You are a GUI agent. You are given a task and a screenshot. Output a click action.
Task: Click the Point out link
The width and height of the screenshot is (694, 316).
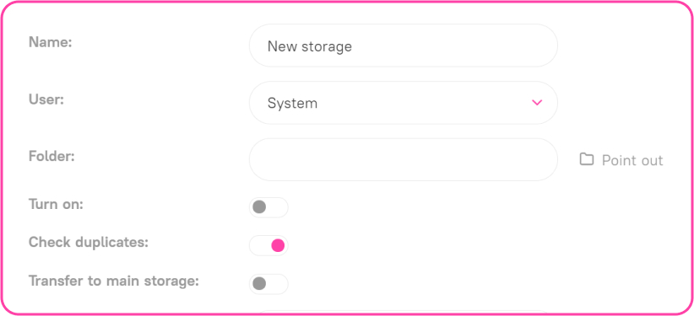click(632, 160)
